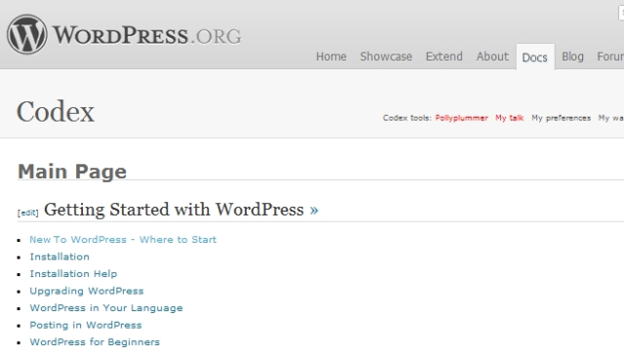Open My preferences in Codex tools
The height and width of the screenshot is (351, 624).
[x=562, y=118]
